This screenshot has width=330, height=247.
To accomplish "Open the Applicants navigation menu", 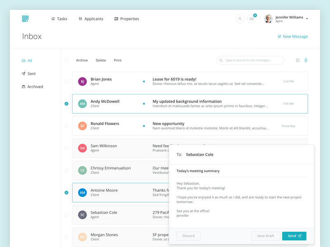I will (x=91, y=19).
